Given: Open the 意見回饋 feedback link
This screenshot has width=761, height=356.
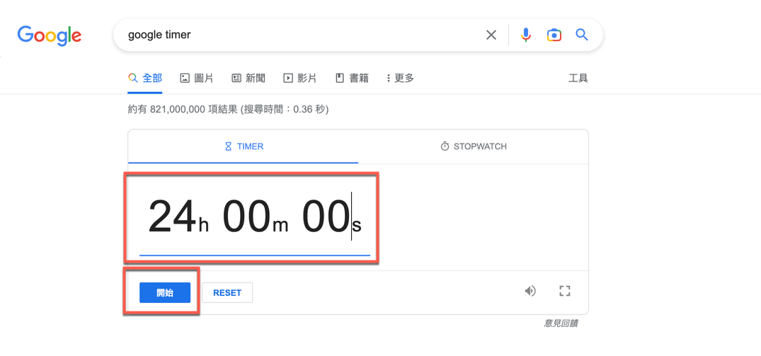Looking at the screenshot, I should coord(561,323).
